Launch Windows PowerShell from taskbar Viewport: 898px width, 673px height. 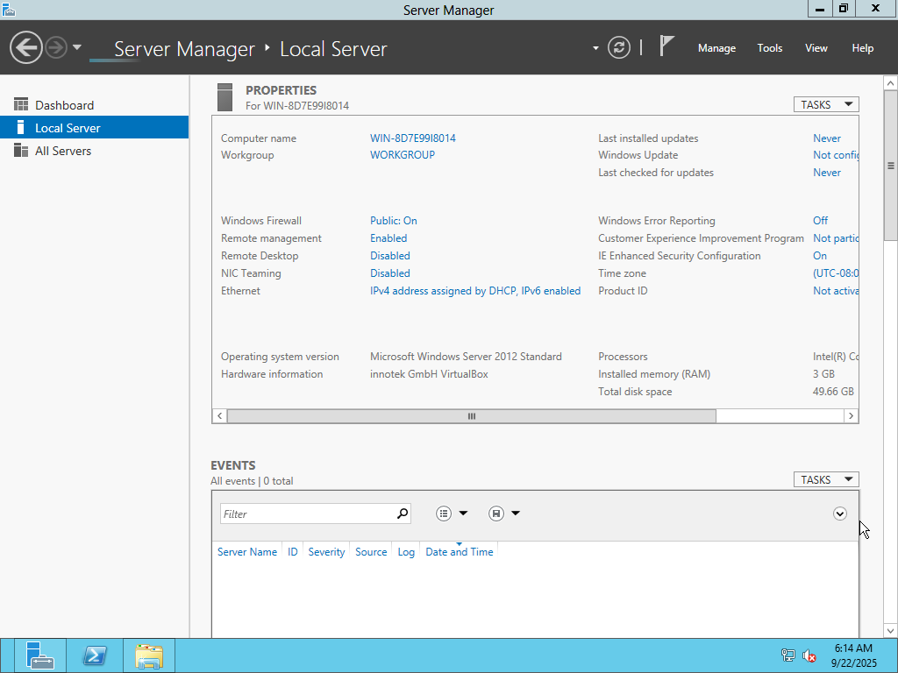pyautogui.click(x=95, y=655)
